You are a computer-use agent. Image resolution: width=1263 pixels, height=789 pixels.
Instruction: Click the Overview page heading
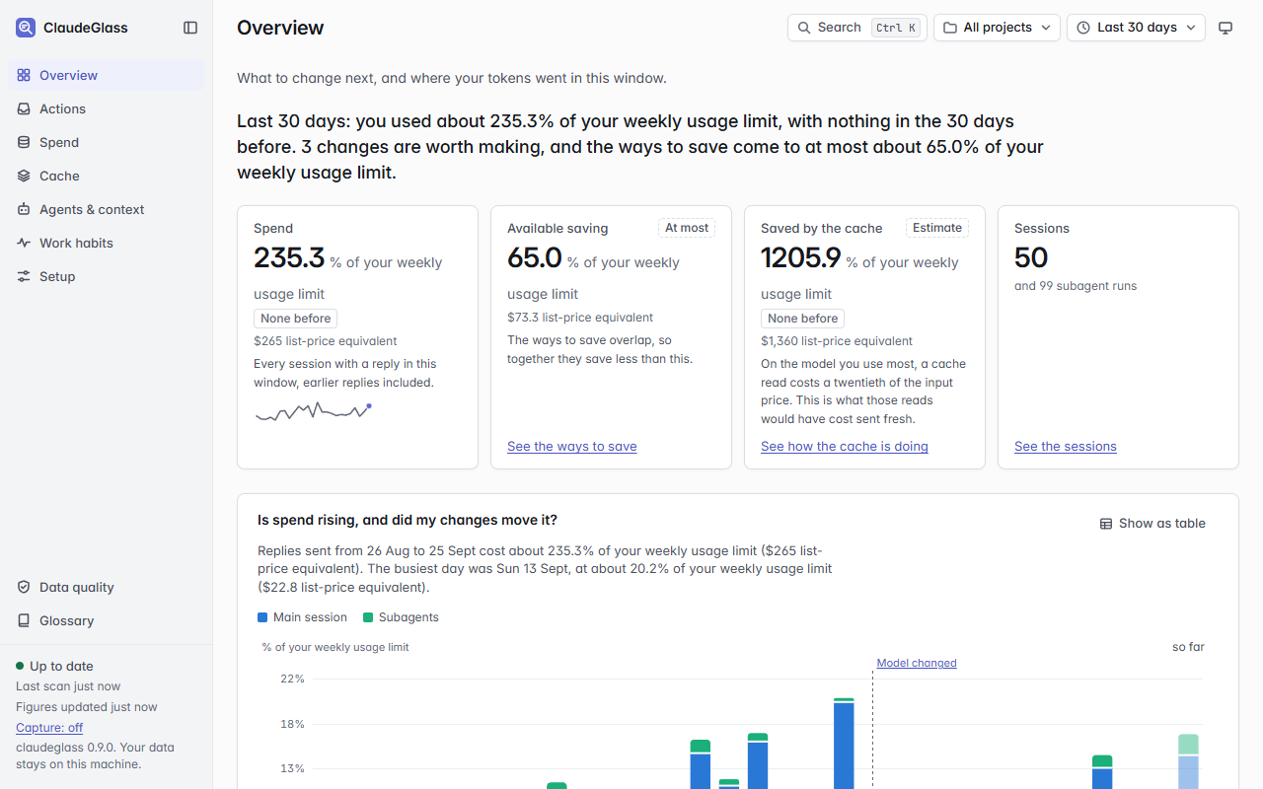[x=280, y=28]
